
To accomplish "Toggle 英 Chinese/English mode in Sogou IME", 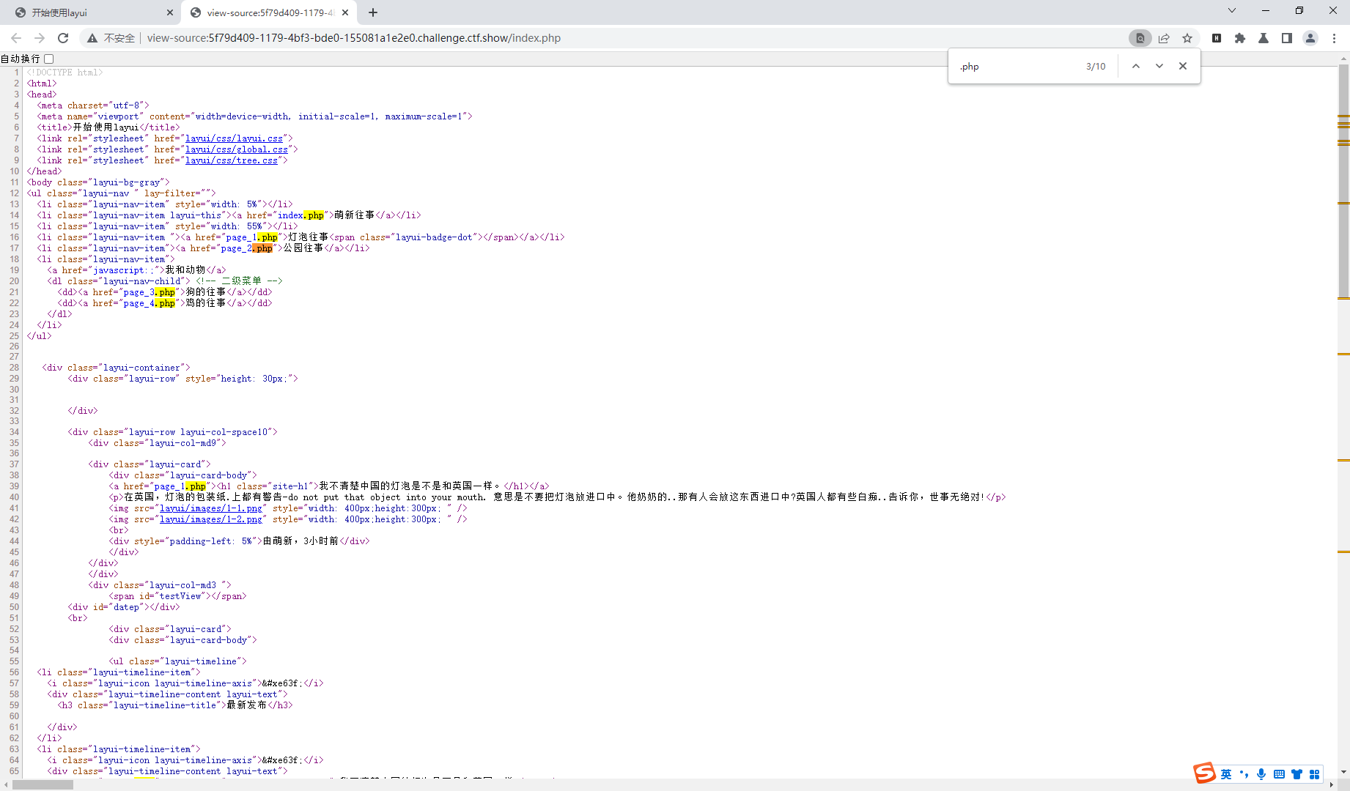I will [1226, 774].
